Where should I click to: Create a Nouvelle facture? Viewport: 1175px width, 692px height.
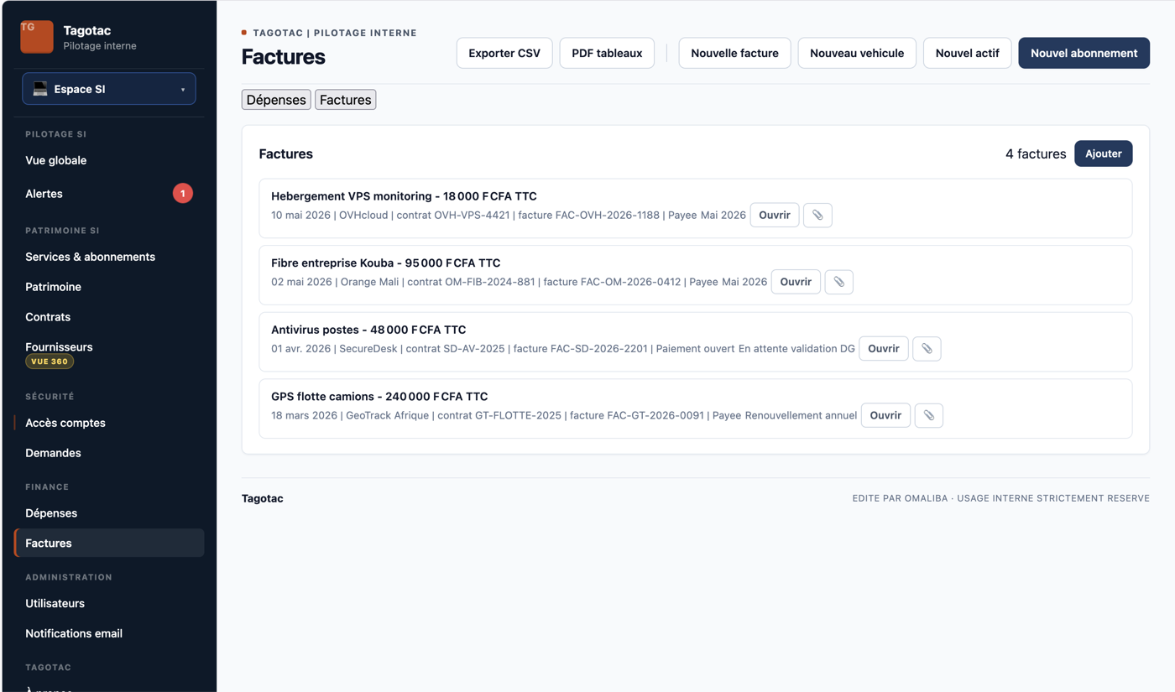[x=734, y=53]
